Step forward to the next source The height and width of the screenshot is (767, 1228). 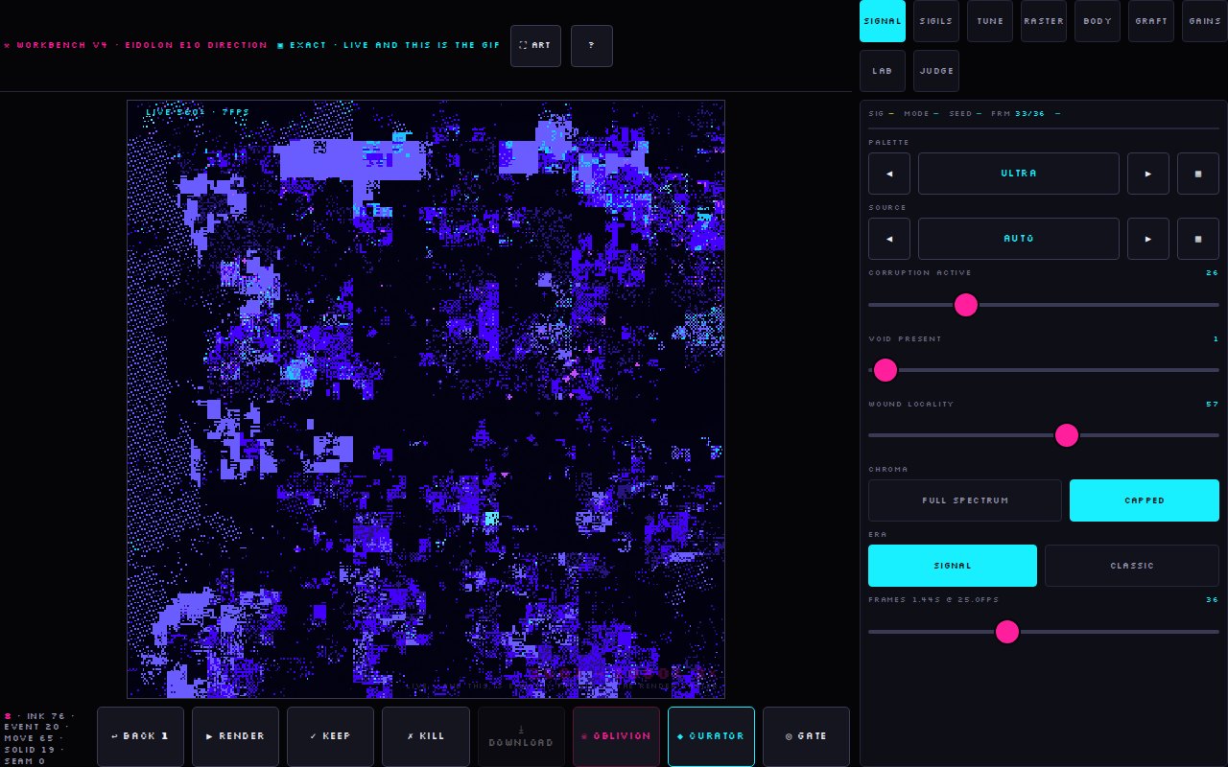[x=1148, y=239]
